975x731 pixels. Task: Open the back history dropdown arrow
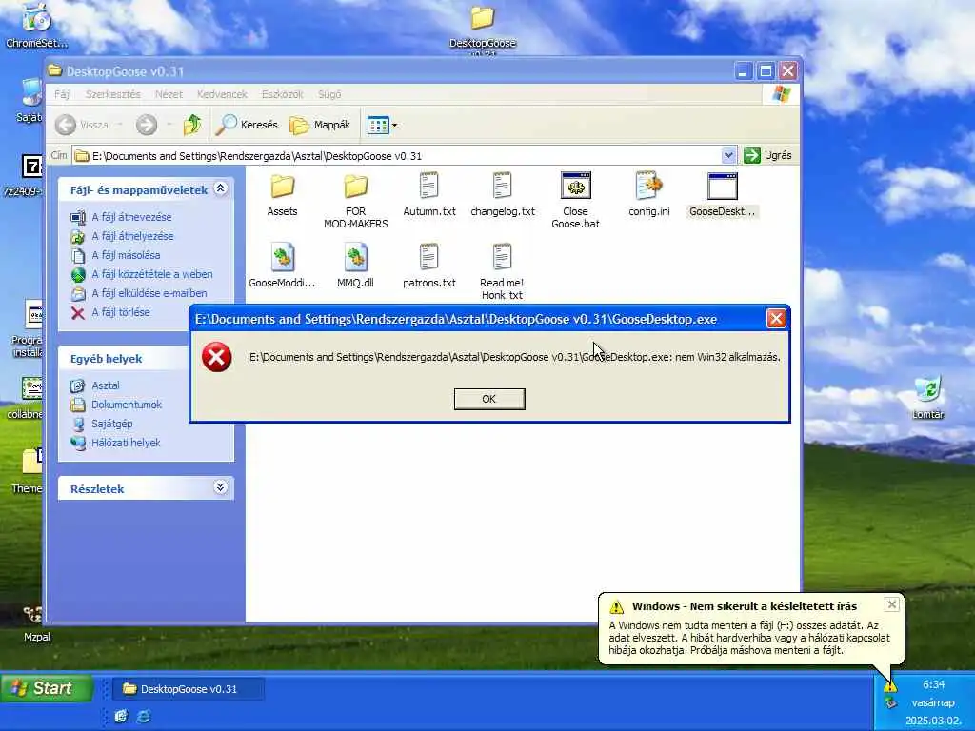pos(120,125)
